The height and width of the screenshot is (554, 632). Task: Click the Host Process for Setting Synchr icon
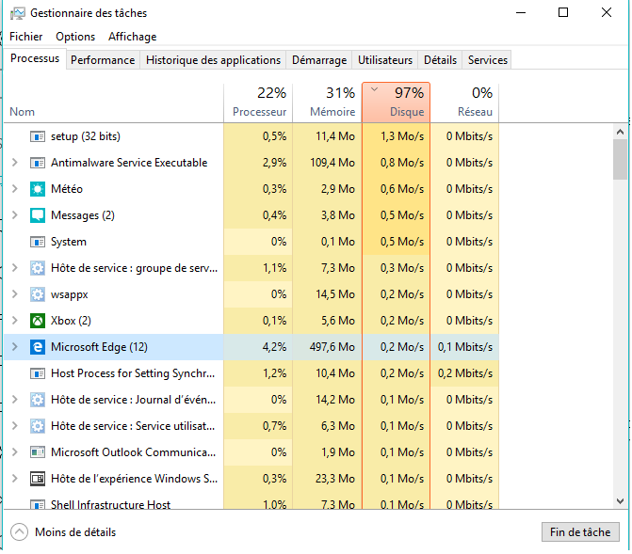pyautogui.click(x=38, y=373)
